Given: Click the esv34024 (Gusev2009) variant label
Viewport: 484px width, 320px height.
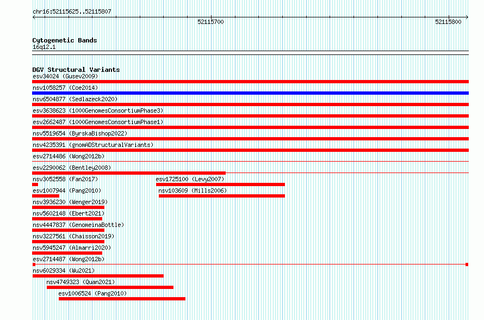Looking at the screenshot, I should [65, 76].
